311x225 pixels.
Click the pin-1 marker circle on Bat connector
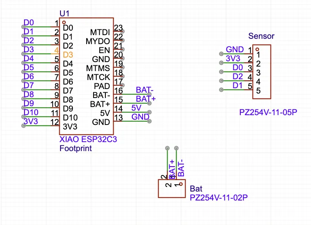181,184
